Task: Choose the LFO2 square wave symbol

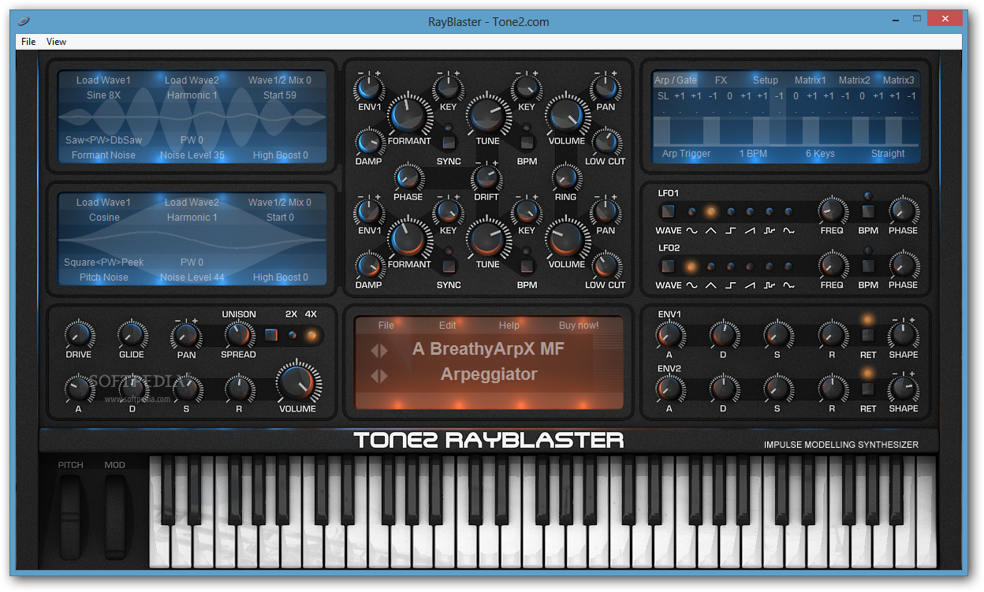Action: (731, 285)
